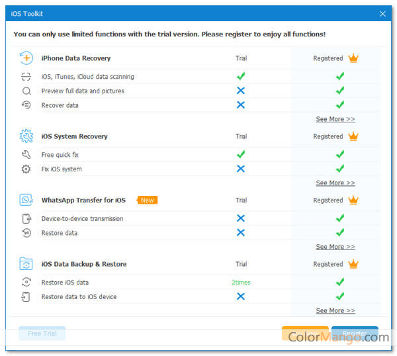Click the iOS Data Backup & Restore folder icon
The image size is (397, 356).
(x=26, y=264)
